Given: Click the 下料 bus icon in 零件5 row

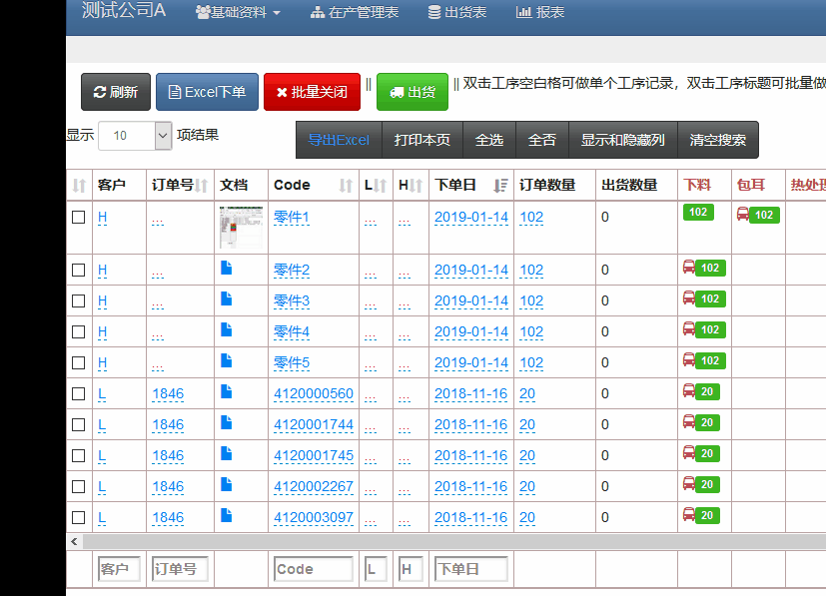Looking at the screenshot, I should (x=689, y=360).
